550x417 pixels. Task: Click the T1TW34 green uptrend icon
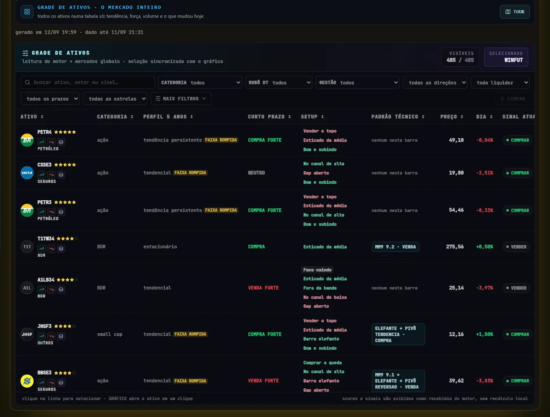point(42,248)
